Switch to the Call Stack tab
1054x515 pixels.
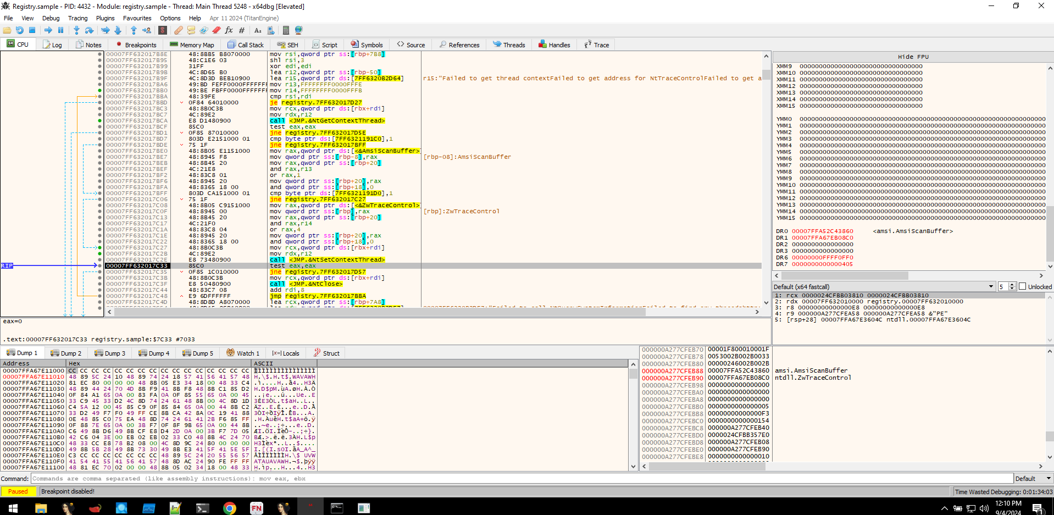(x=246, y=45)
